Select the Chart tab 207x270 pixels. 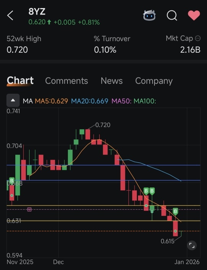click(20, 81)
